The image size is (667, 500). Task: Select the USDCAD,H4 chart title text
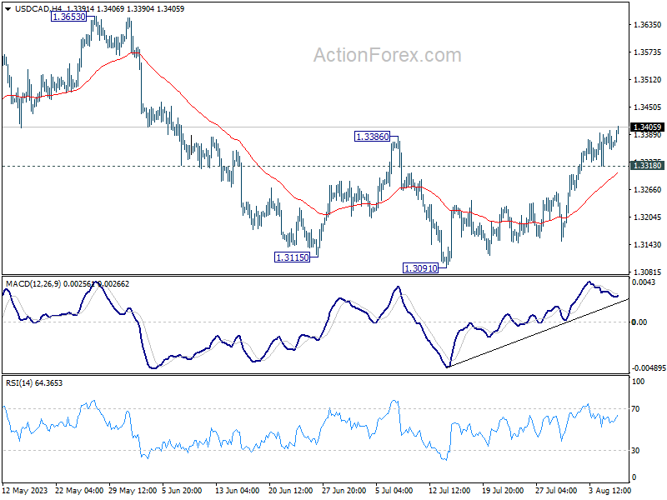pyautogui.click(x=37, y=9)
